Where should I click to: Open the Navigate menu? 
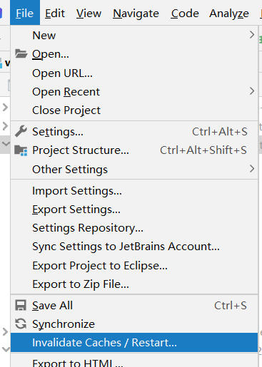coord(136,13)
